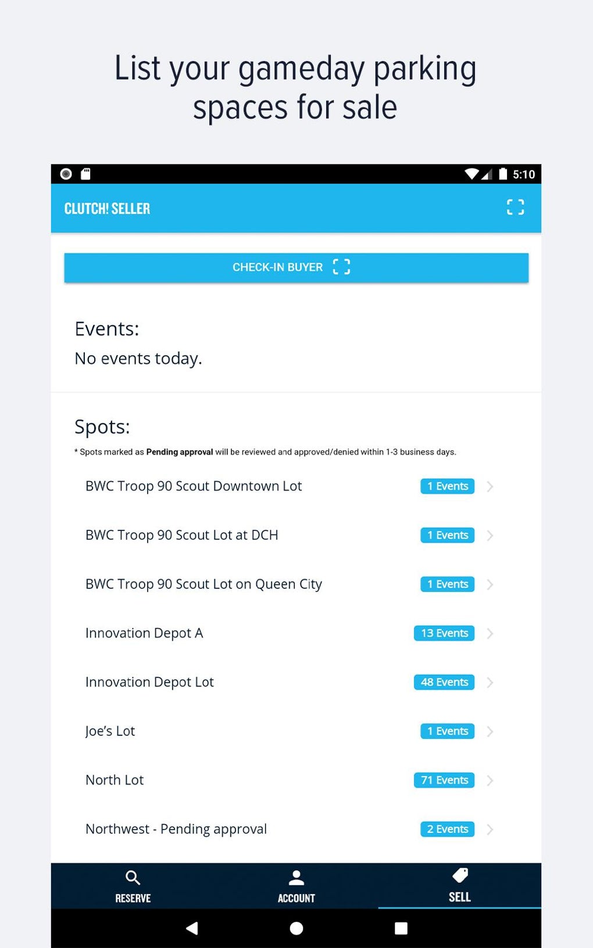The height and width of the screenshot is (948, 593).
Task: Tap the Android back navigation icon
Action: click(192, 928)
